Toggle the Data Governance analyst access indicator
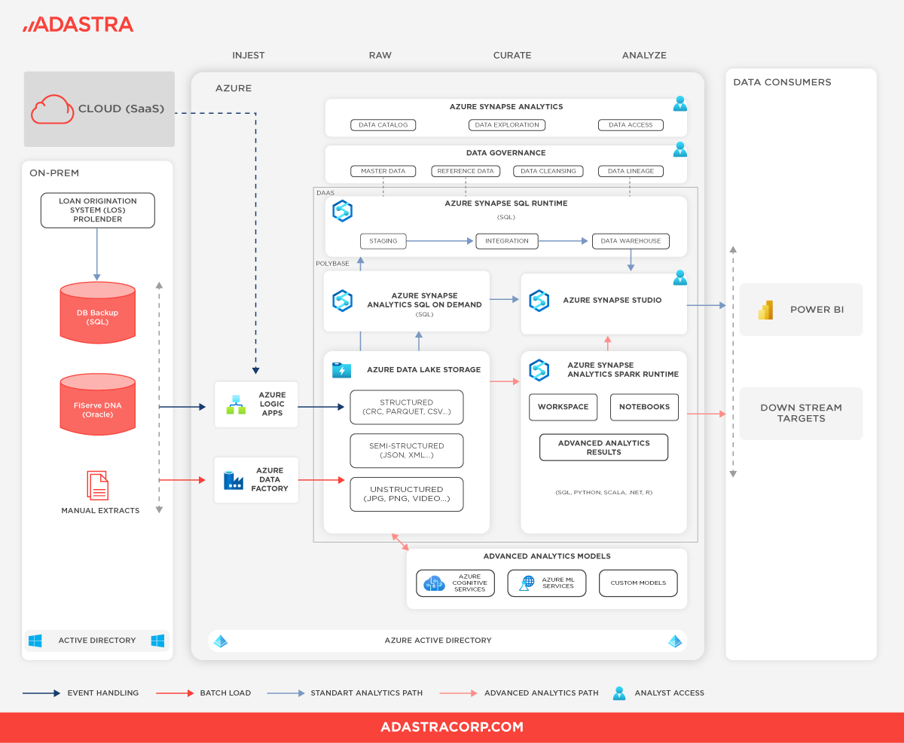This screenshot has height=743, width=904. tap(680, 149)
